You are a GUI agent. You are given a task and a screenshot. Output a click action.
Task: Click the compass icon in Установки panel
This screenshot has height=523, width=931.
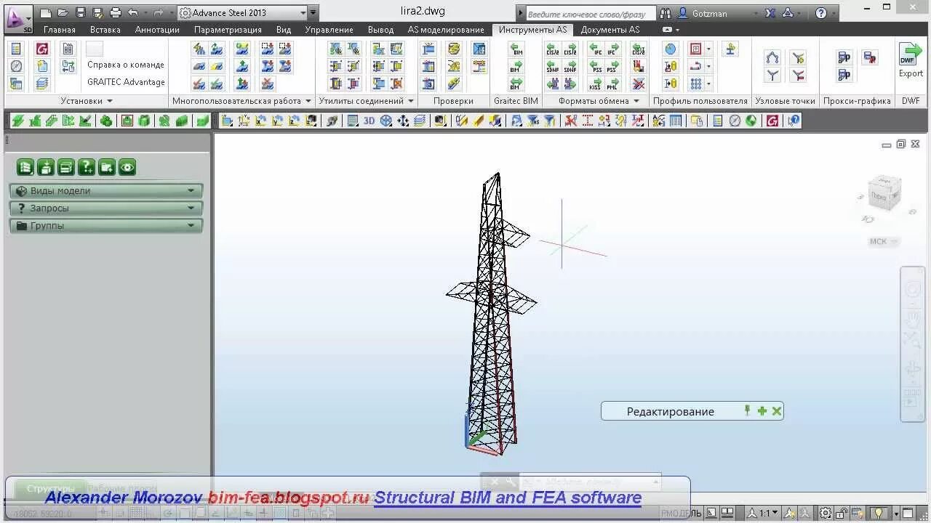[16, 66]
